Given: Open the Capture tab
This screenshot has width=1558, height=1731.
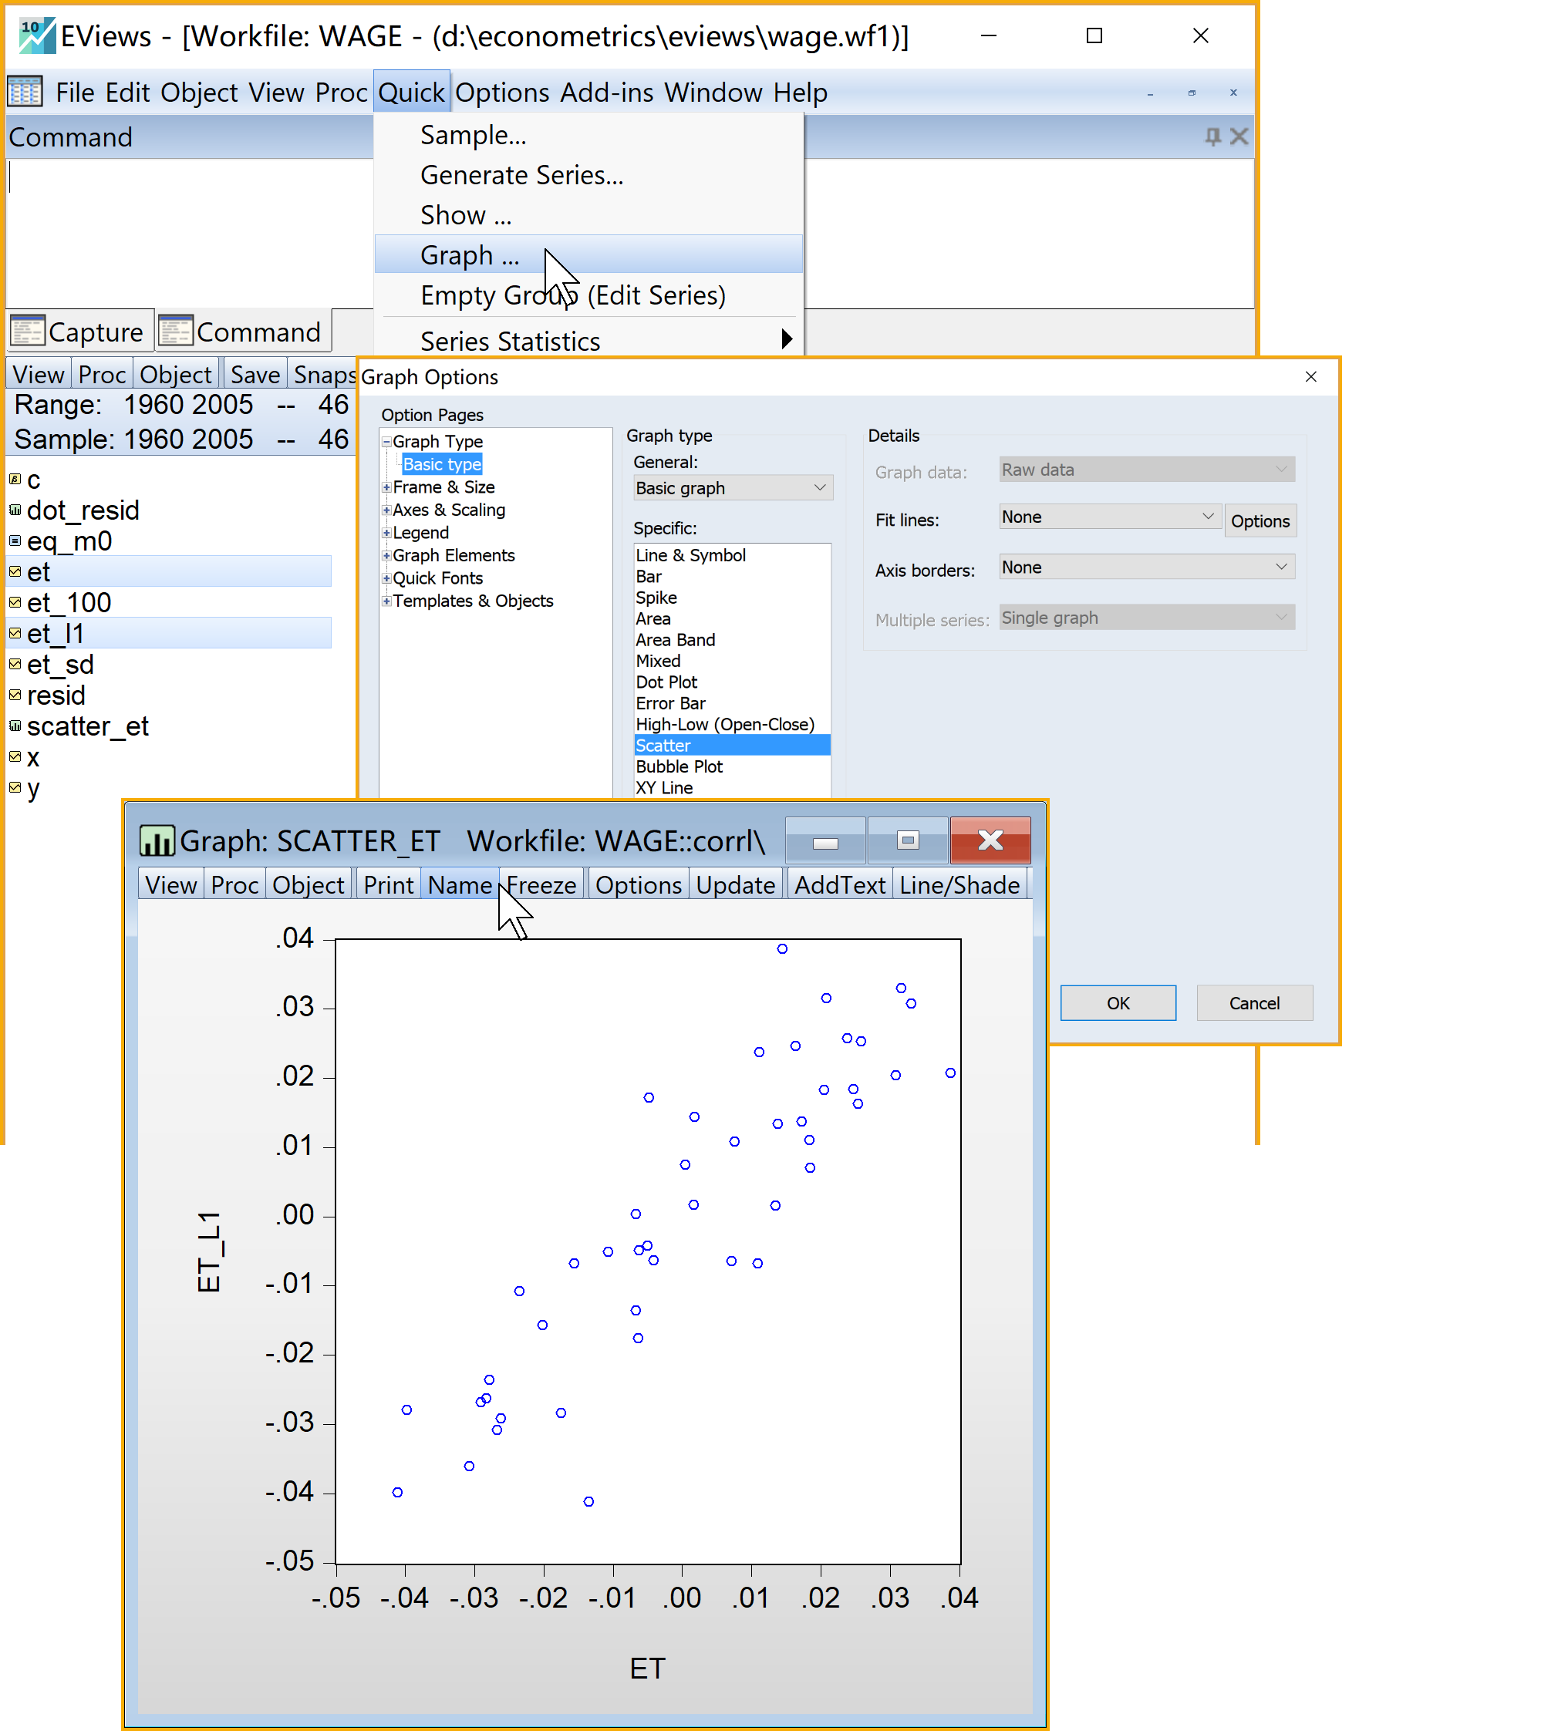Looking at the screenshot, I should 79,332.
